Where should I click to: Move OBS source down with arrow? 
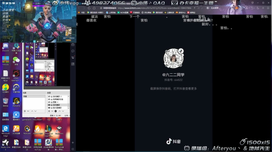pyautogui.click(x=63, y=111)
